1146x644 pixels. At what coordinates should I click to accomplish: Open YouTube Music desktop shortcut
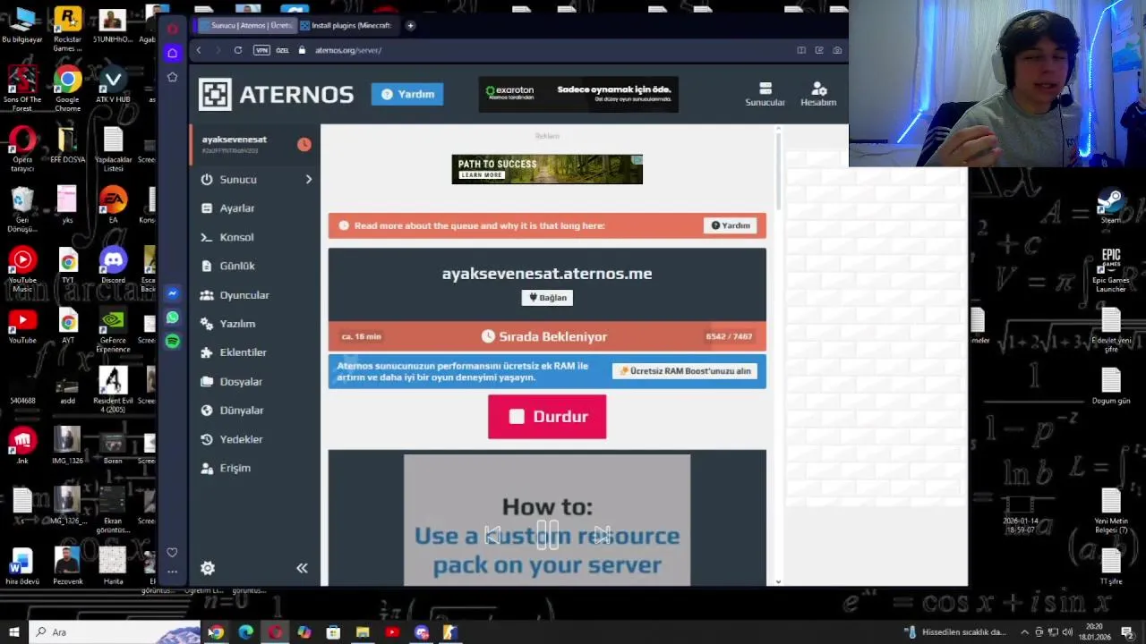22,269
